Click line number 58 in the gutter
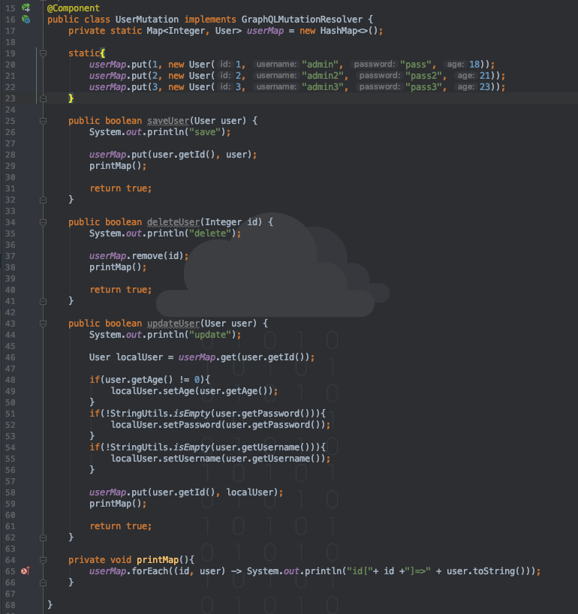Image resolution: width=578 pixels, height=614 pixels. click(11, 492)
